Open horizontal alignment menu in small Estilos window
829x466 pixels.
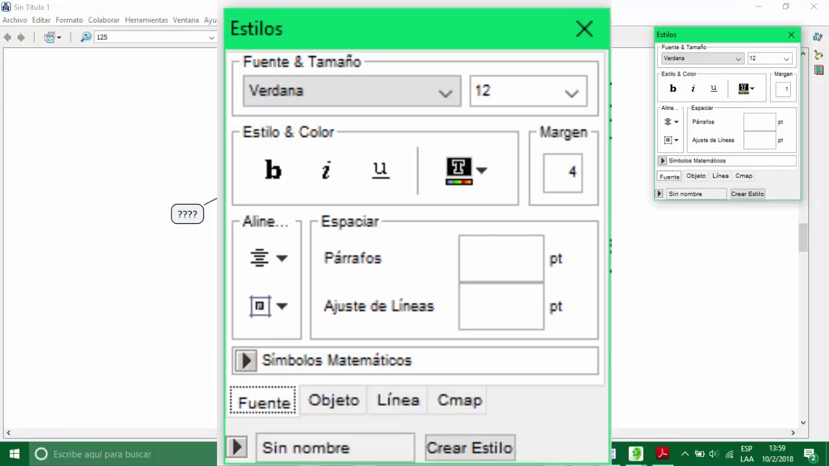tap(671, 122)
